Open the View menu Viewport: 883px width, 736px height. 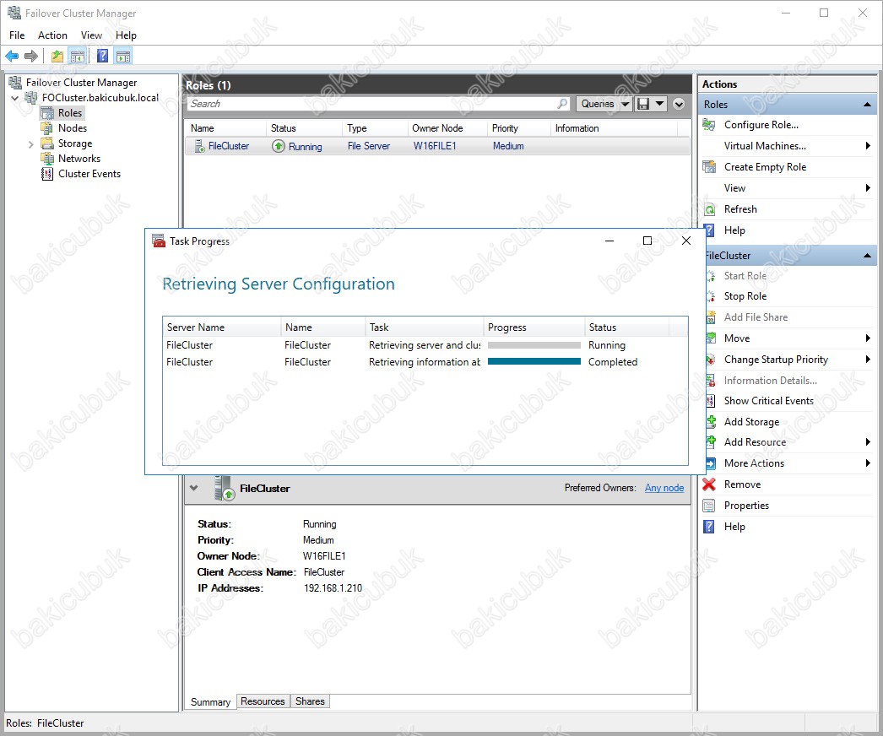[91, 35]
